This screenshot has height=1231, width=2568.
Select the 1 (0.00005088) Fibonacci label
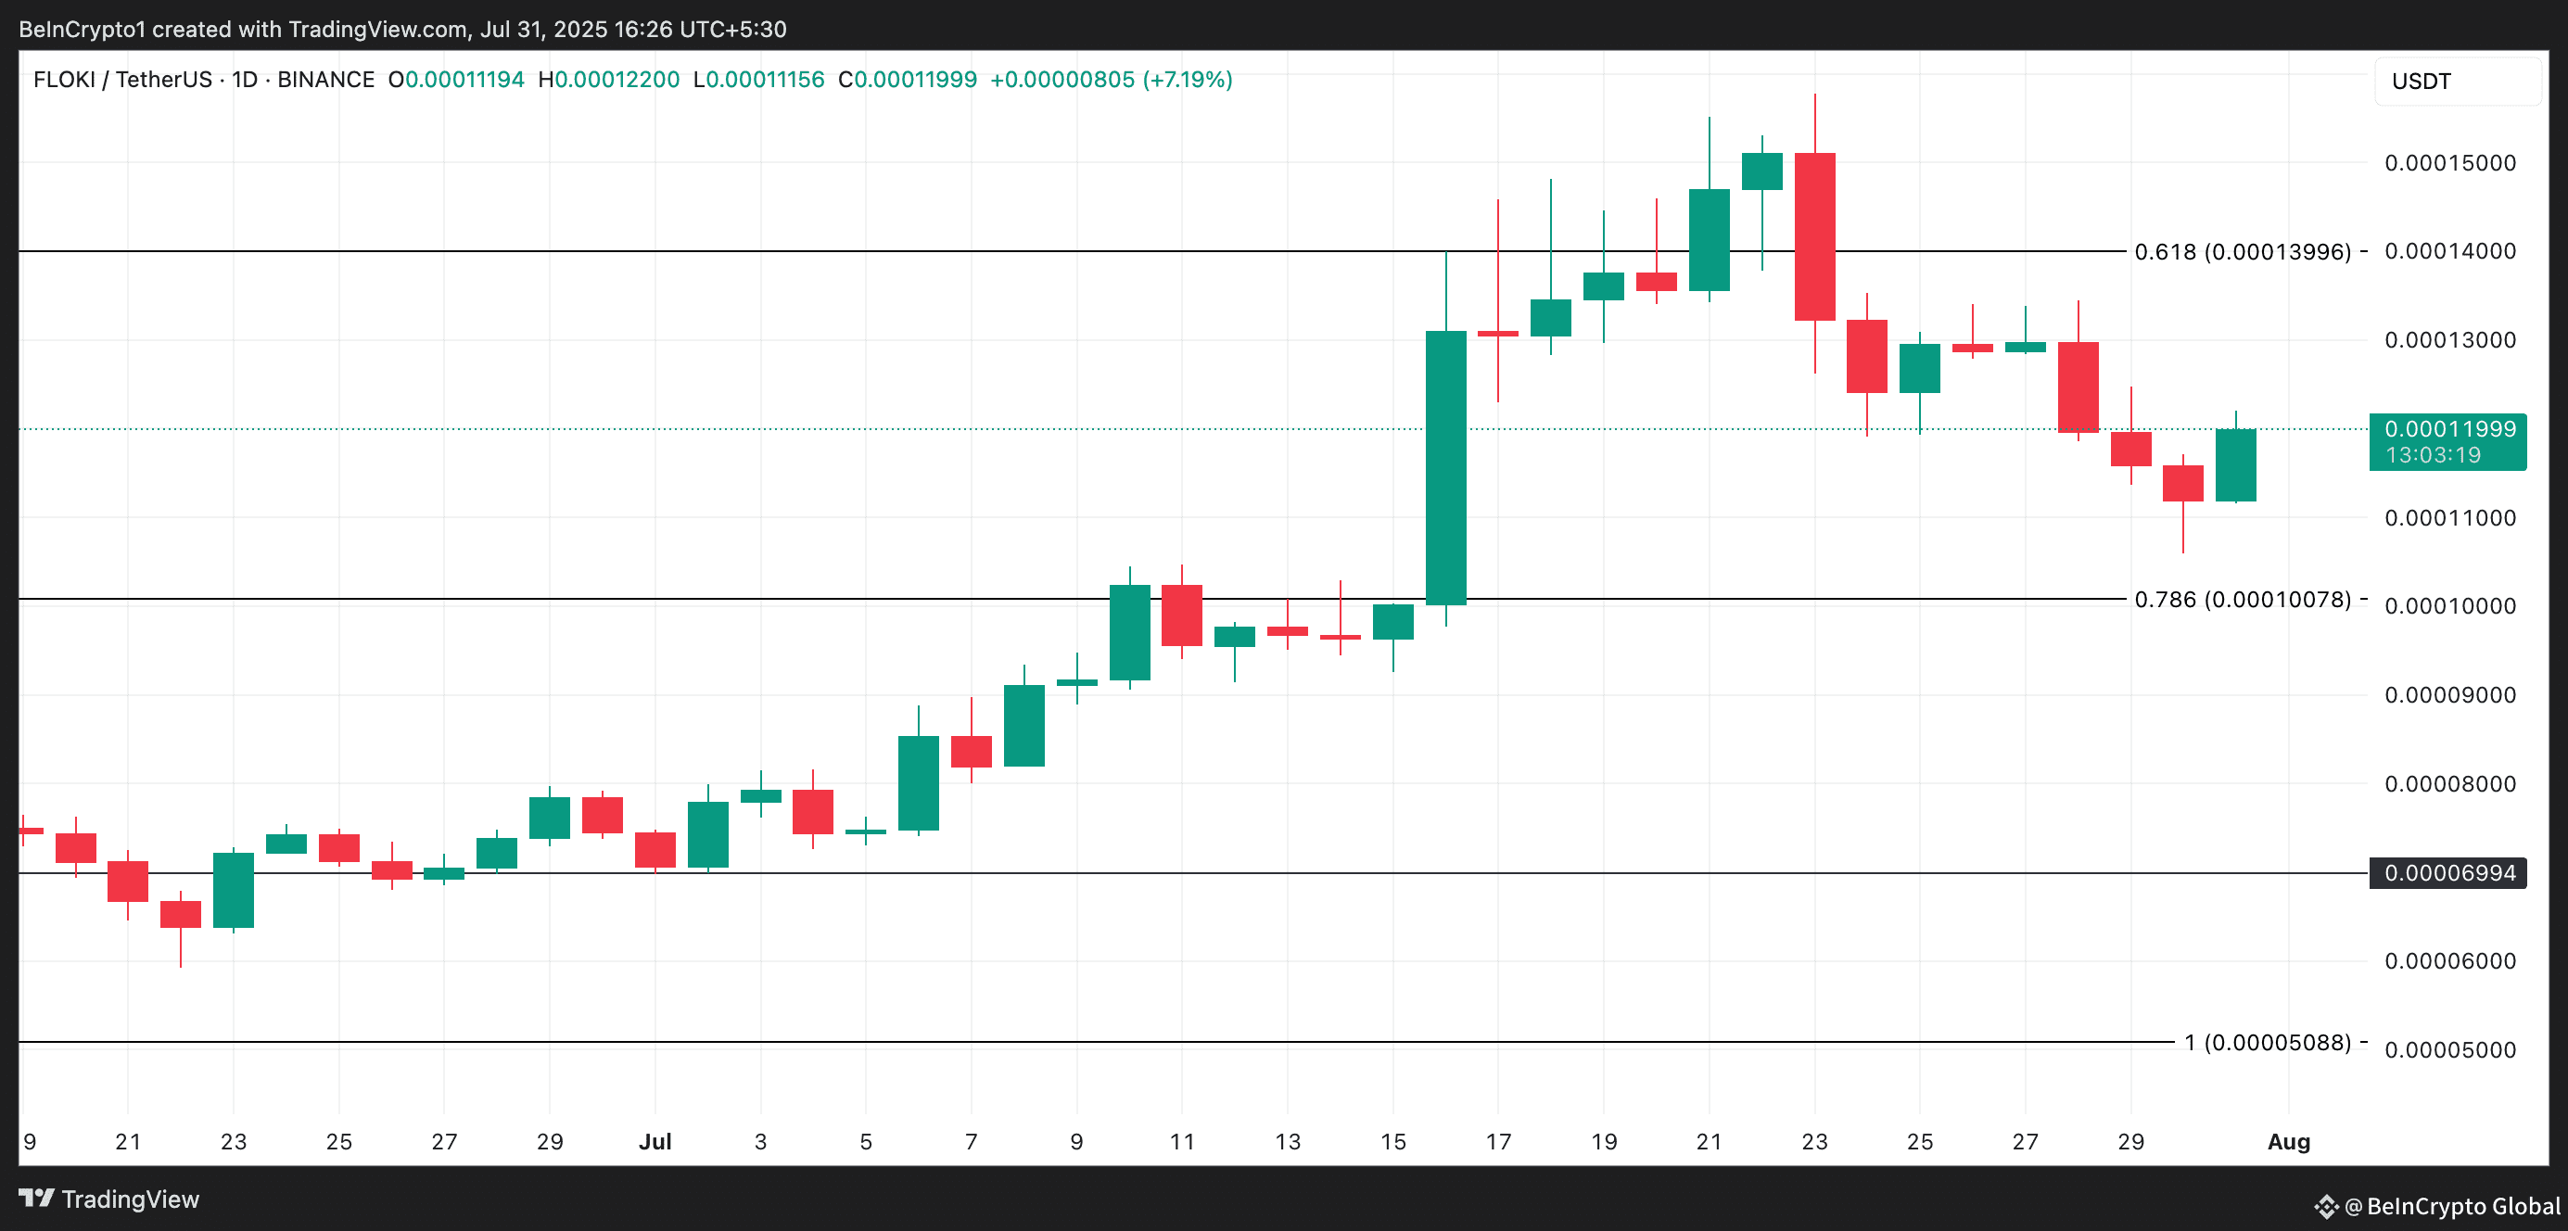pos(2268,1043)
